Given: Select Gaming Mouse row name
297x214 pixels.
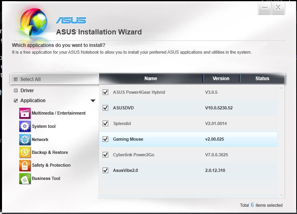Looking at the screenshot, I should tap(128, 139).
